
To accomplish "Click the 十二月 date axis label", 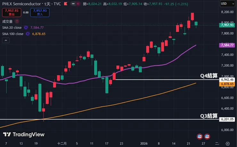I will tap(62, 143).
